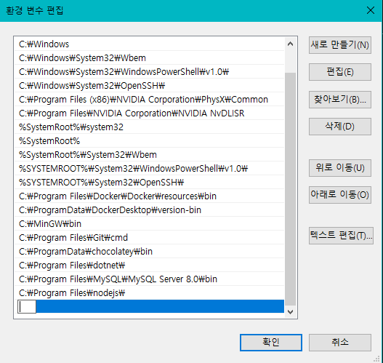Viewport: 383px width, 363px height.
Task: Select %SystemRoot%\system32 entry
Action: click(x=149, y=127)
